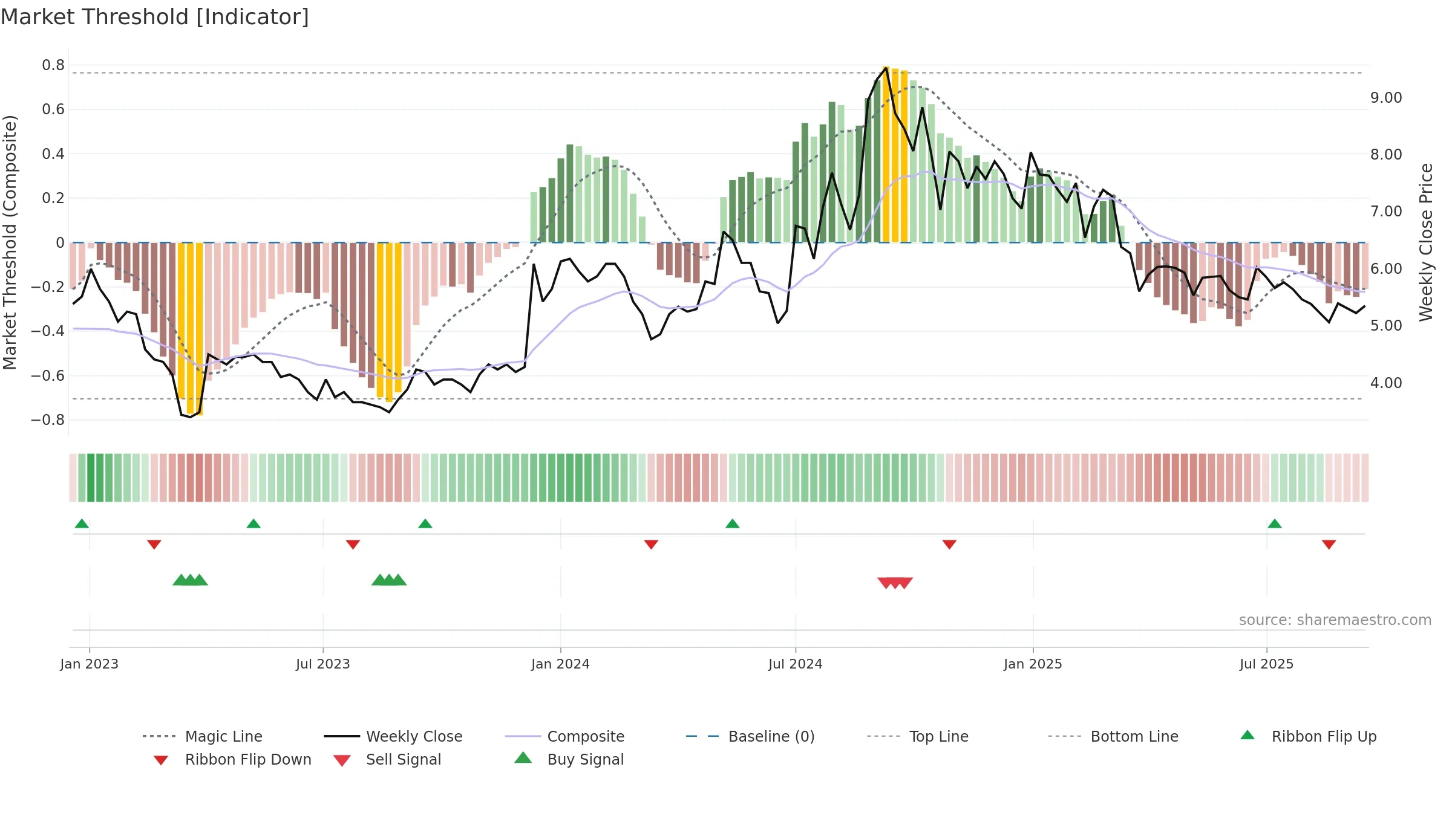The width and height of the screenshot is (1452, 816).
Task: Click the −0.4 left axis tick label
Action: click(48, 331)
